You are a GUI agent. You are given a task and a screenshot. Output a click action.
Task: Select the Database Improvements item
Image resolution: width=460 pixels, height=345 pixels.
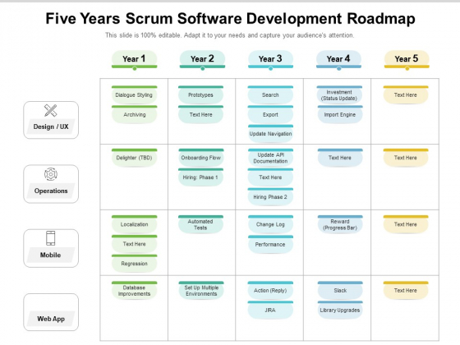pyautogui.click(x=134, y=290)
